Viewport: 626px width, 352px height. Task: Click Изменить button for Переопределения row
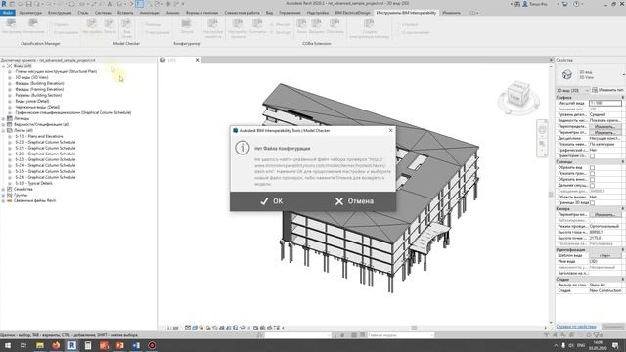(x=604, y=126)
